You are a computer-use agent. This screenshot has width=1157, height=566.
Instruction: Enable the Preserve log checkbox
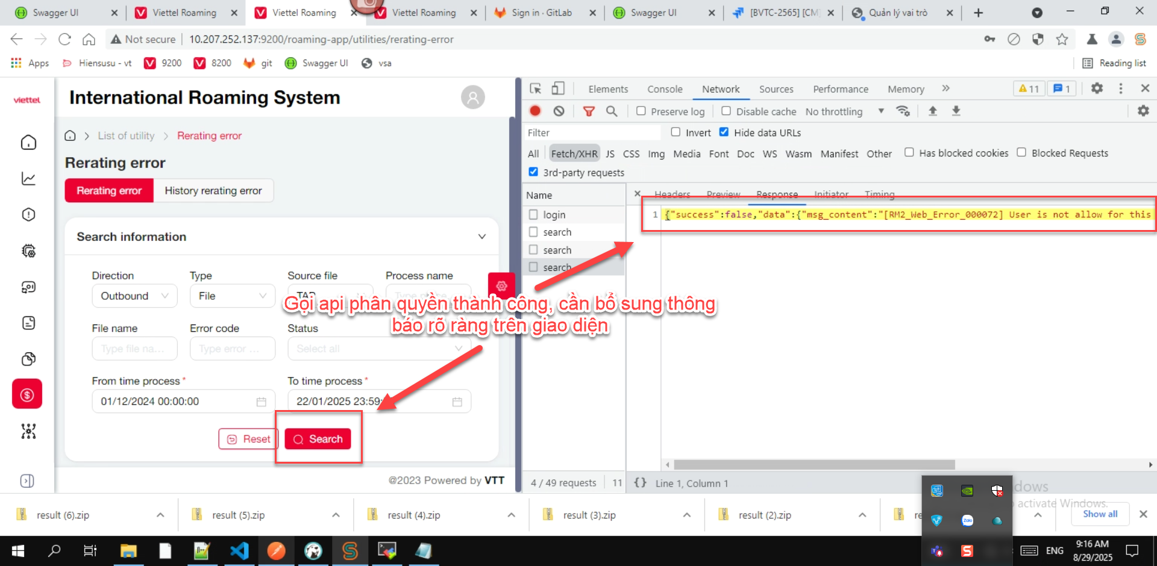pos(641,111)
